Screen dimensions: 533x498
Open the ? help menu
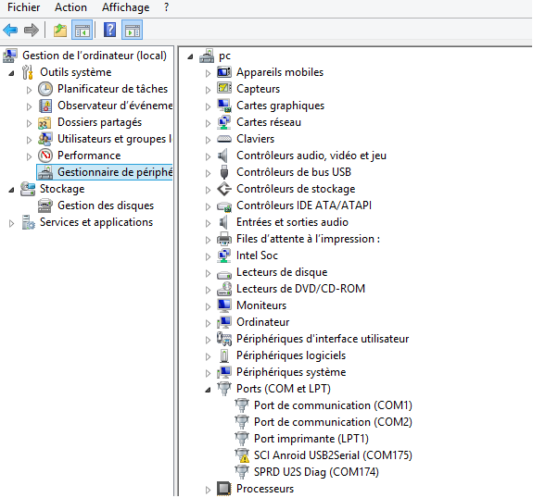coord(166,7)
